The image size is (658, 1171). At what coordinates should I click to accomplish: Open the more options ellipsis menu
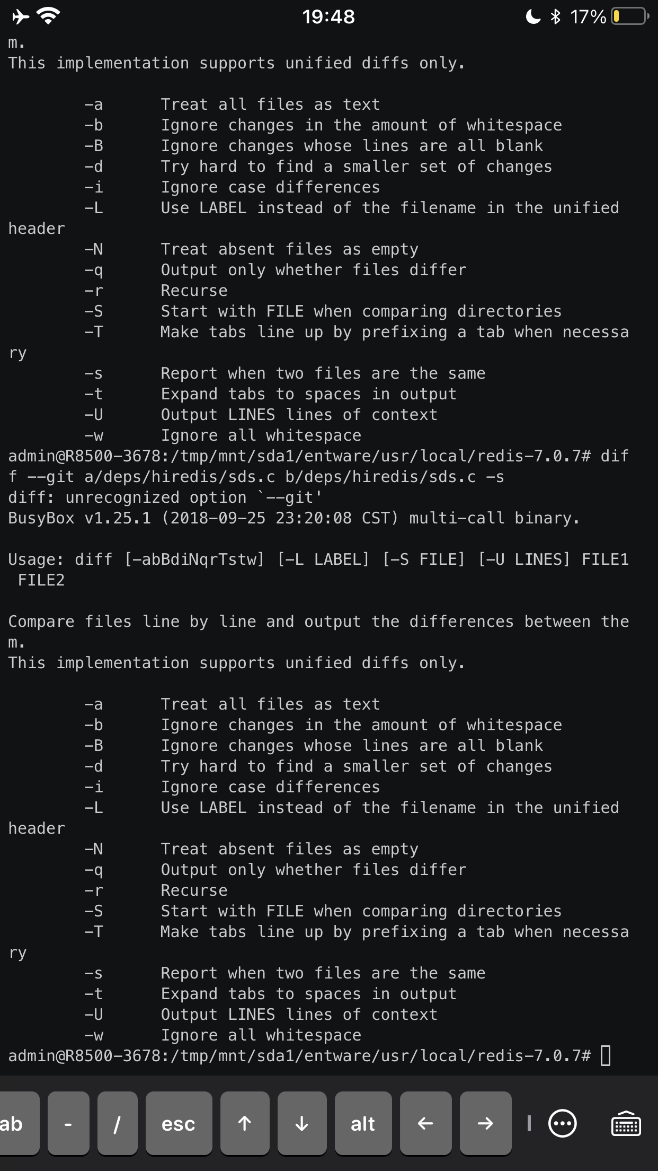coord(562,1123)
